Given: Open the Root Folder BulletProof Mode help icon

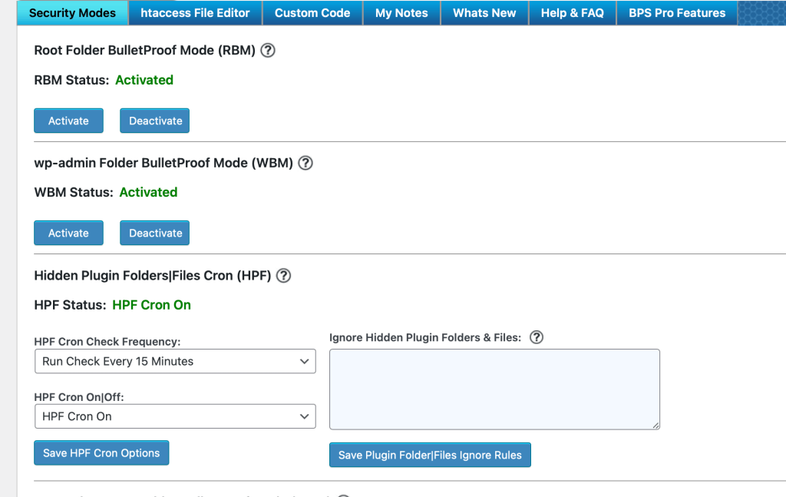Looking at the screenshot, I should (267, 50).
